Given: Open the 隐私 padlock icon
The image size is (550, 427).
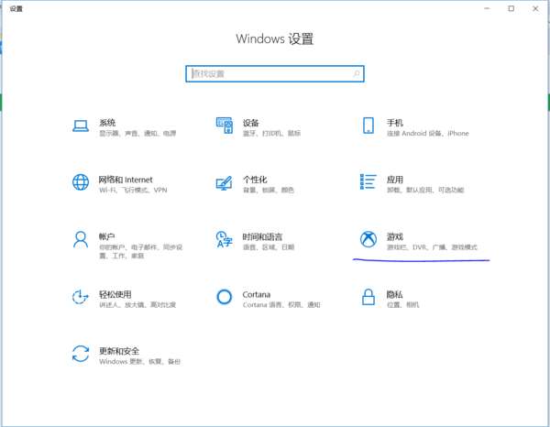Looking at the screenshot, I should coord(368,297).
